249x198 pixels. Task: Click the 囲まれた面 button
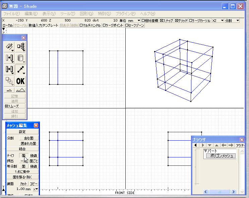click(x=29, y=143)
